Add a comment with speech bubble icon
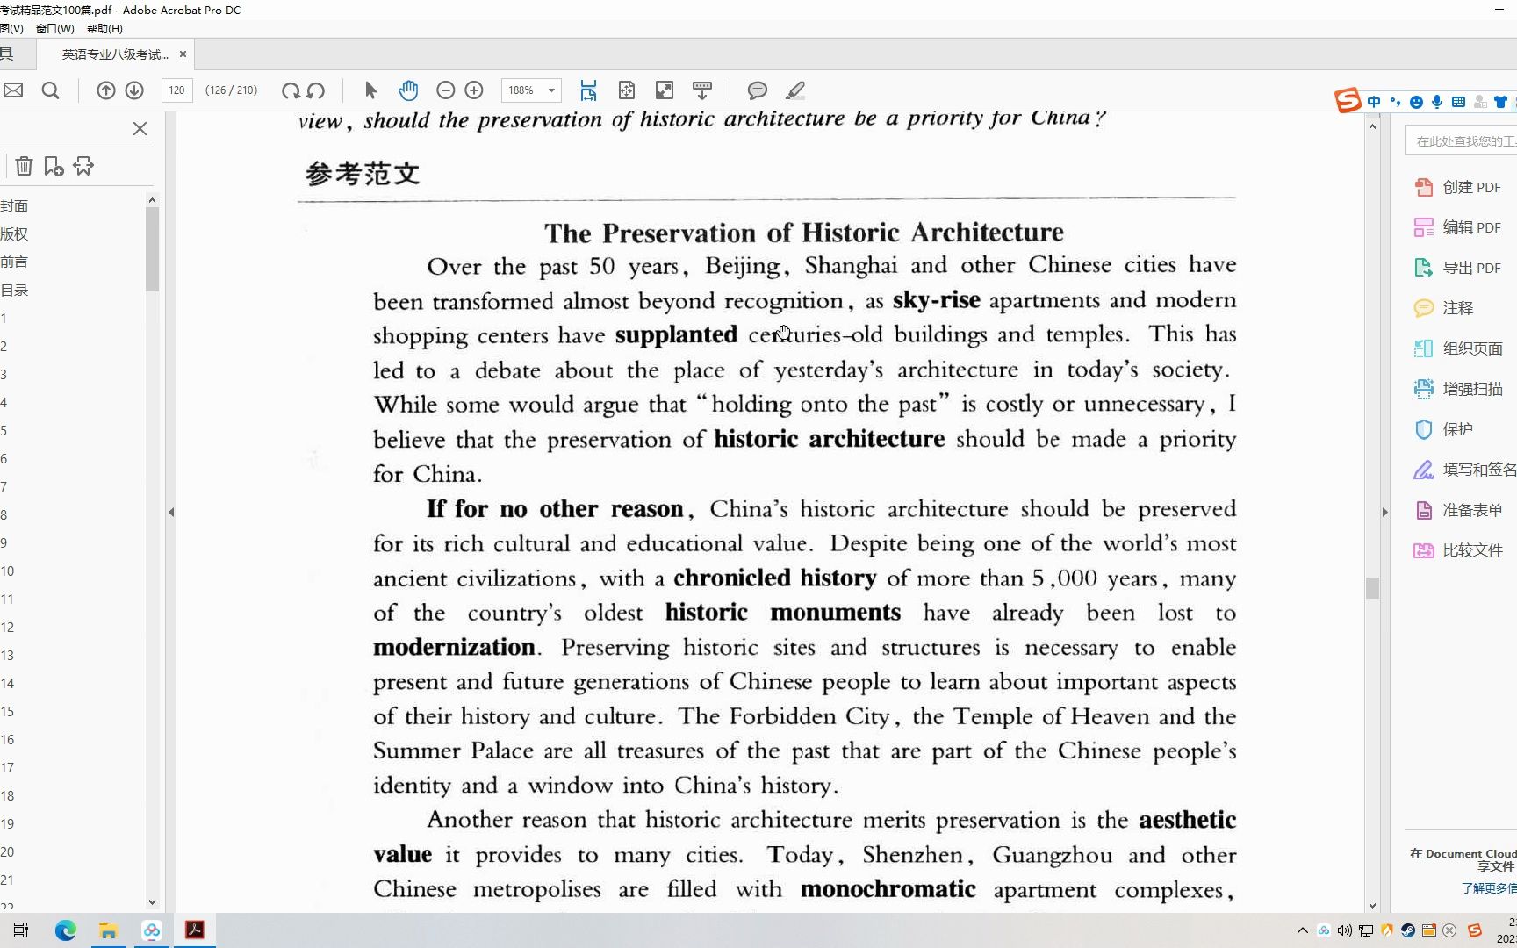The image size is (1517, 948). 758,90
